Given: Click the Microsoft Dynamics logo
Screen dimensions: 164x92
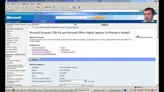Looking at the screenshot, I should tap(144, 37).
